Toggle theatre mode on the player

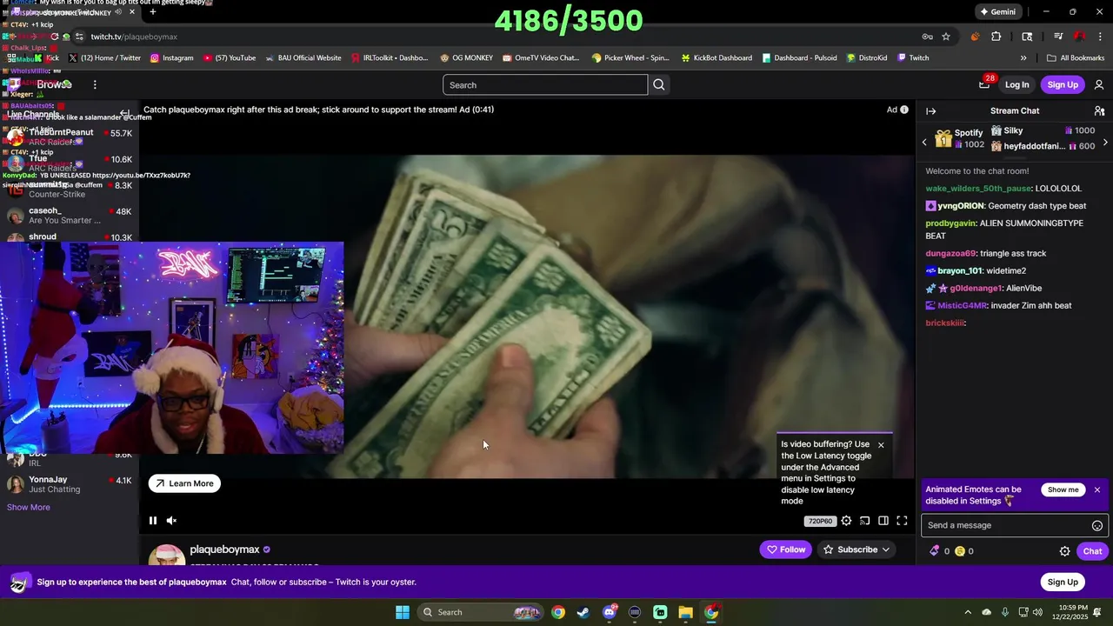pyautogui.click(x=883, y=521)
